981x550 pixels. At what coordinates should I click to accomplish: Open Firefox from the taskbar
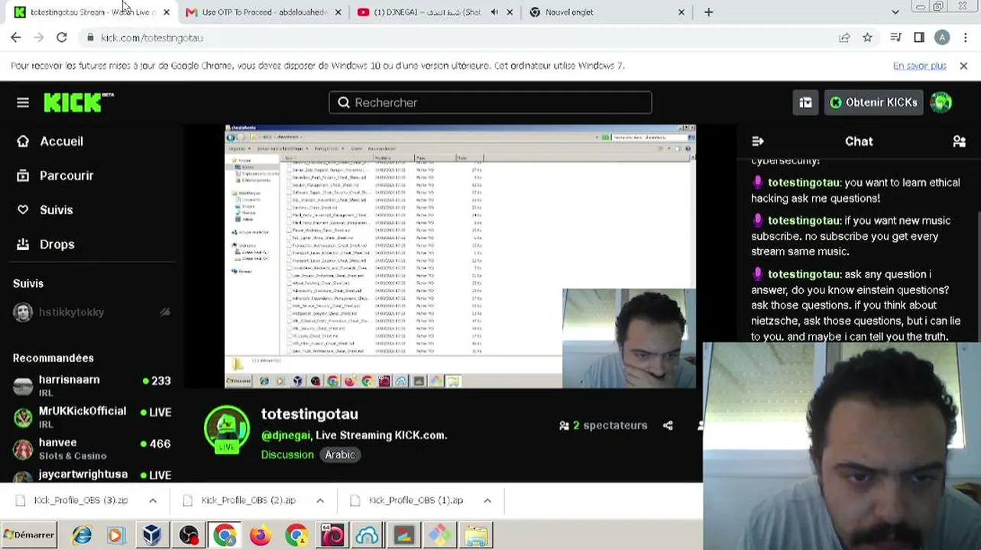click(260, 535)
